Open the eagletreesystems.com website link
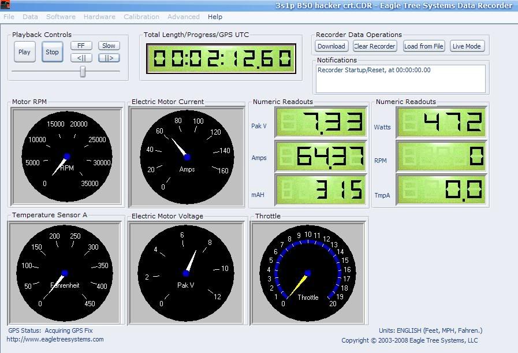Screen dimensions: 518x353 tap(56, 339)
